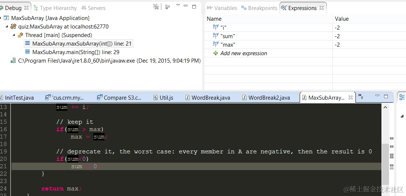The image size is (406, 196).
Task: Click the expression icon beside "sum"
Action: click(216, 36)
